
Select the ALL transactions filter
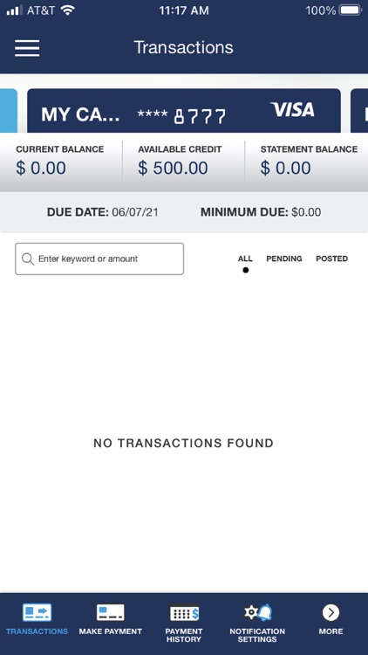point(245,259)
